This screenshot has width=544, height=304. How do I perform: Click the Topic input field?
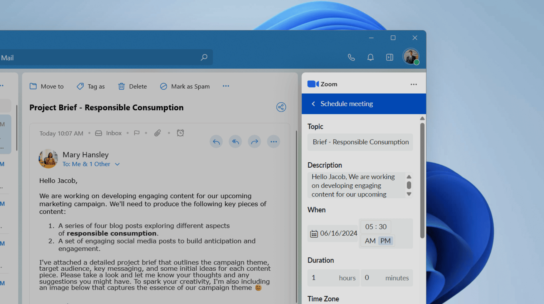[x=360, y=142]
